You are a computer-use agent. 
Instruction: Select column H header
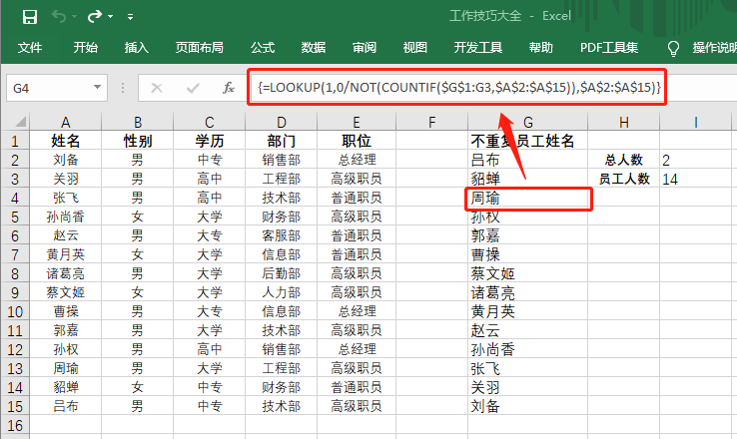tap(624, 122)
